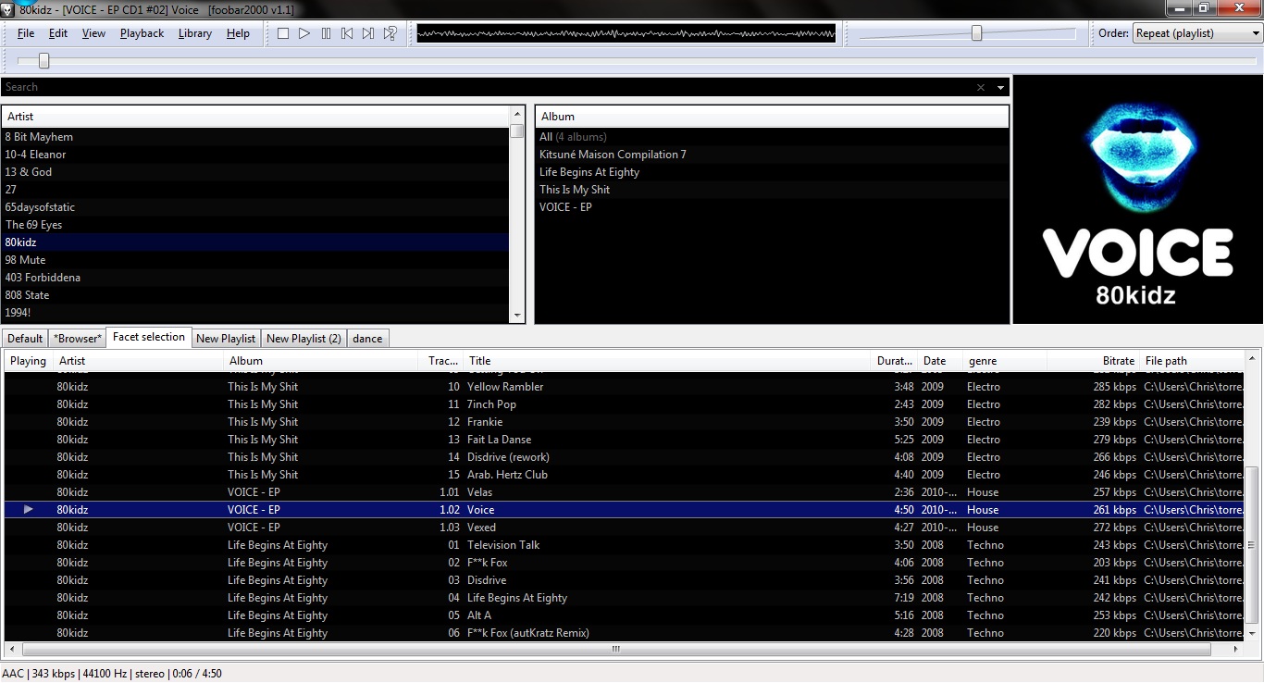Open the Playback menu
Screen dimensions: 1264x683
[142, 33]
